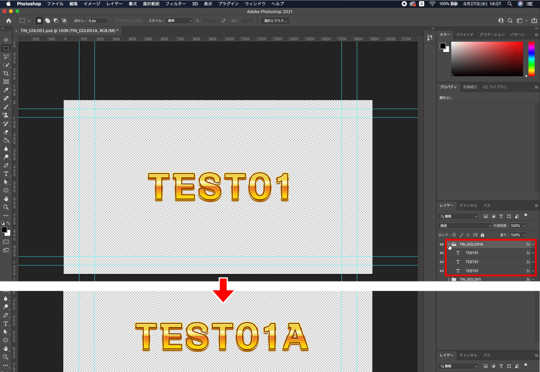Select the Zoom tool in upper toolbar
The image size is (540, 372).
6,207
